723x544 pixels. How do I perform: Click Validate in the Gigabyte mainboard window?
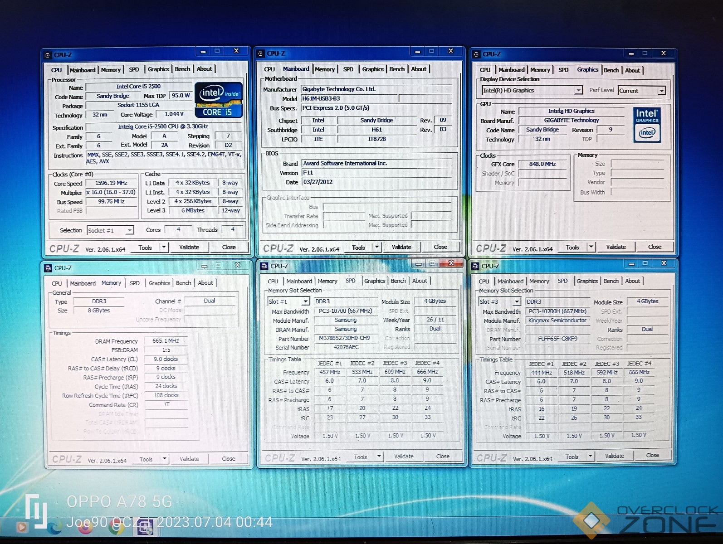tap(401, 247)
